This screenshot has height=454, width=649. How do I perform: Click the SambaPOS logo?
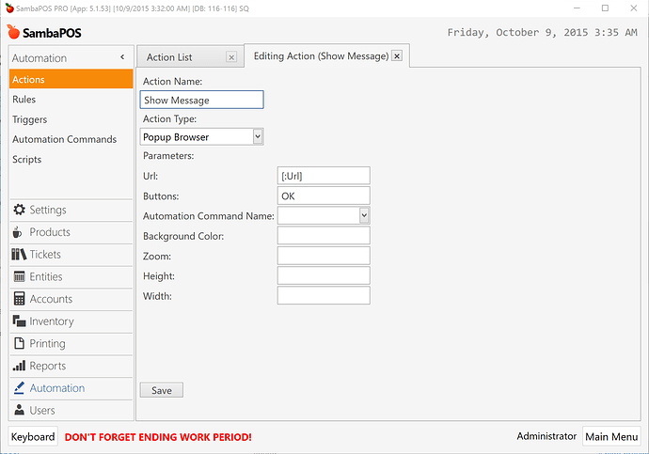pos(44,32)
